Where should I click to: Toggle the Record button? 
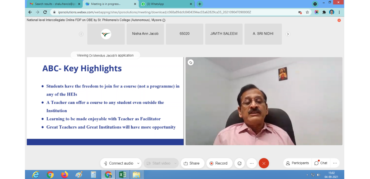click(x=219, y=163)
